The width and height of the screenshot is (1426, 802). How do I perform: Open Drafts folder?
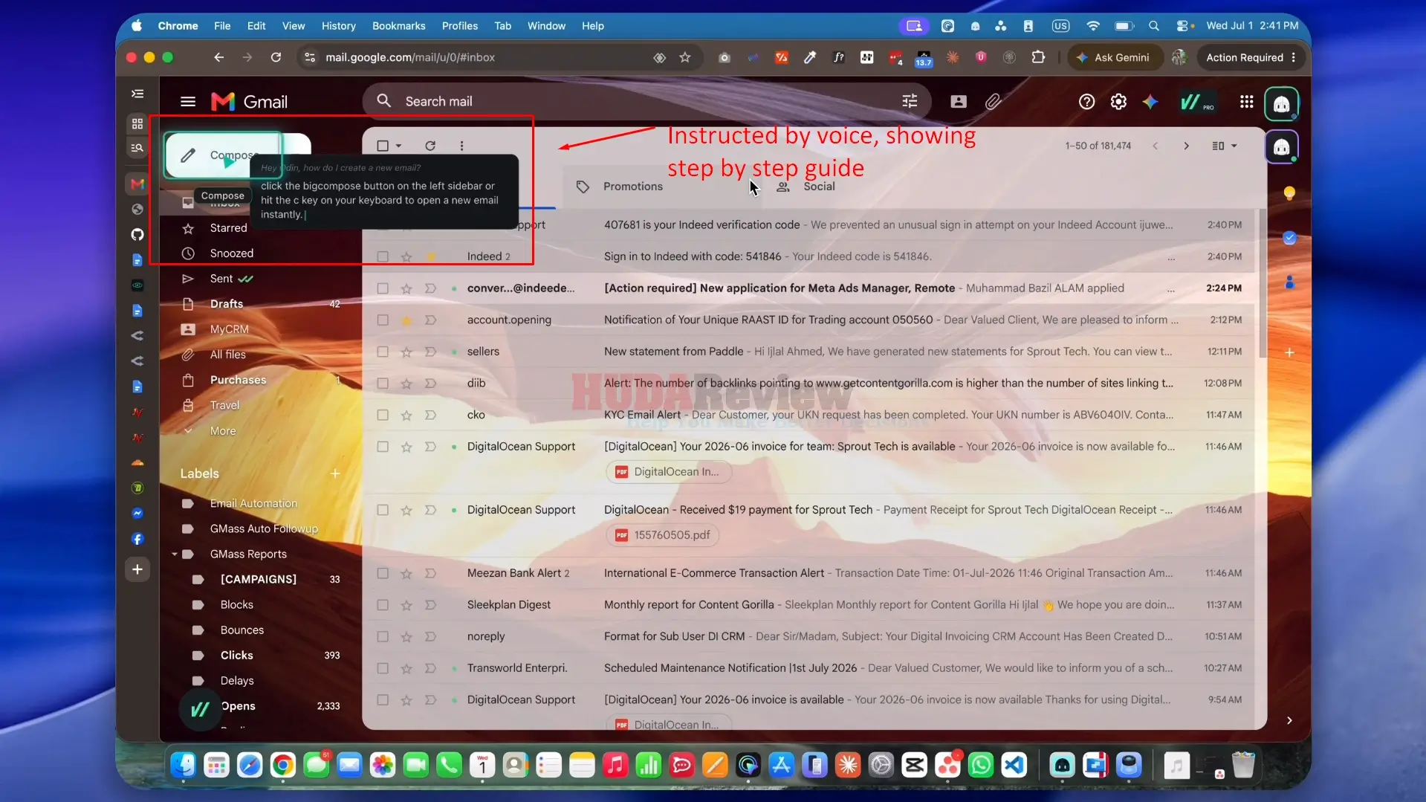click(226, 304)
